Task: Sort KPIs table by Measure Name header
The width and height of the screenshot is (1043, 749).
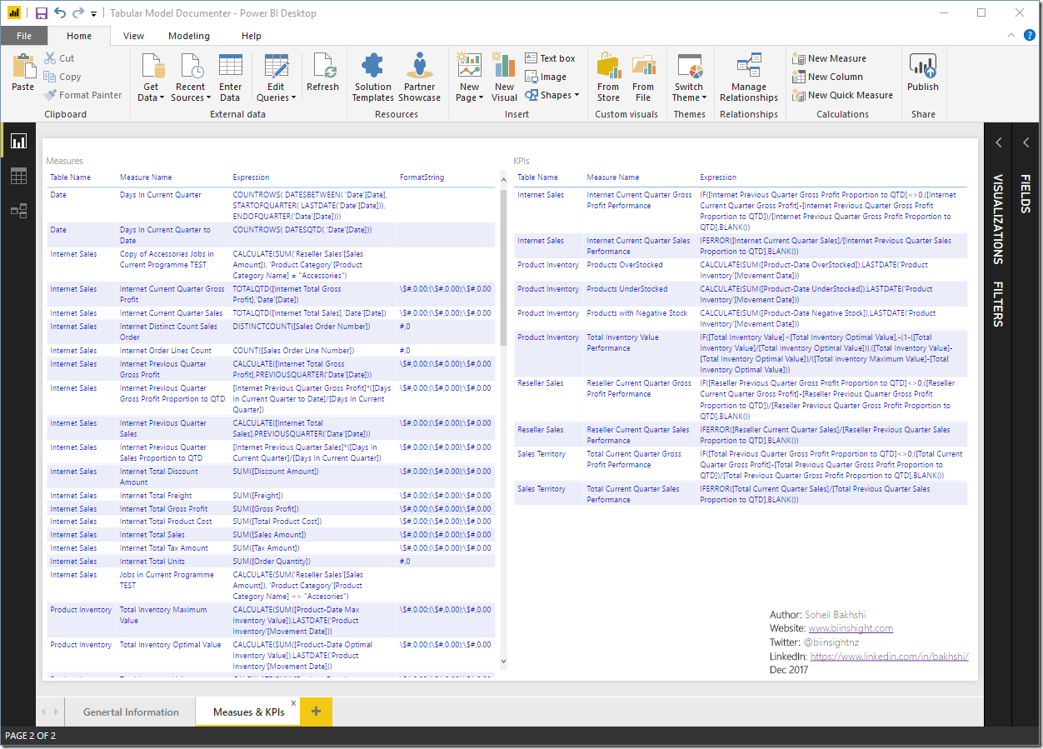Action: click(x=613, y=177)
